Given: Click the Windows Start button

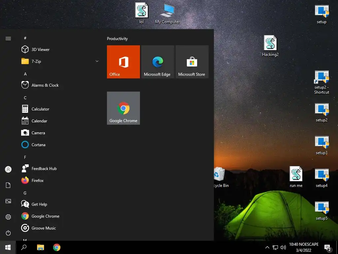Looking at the screenshot, I should coord(8,247).
